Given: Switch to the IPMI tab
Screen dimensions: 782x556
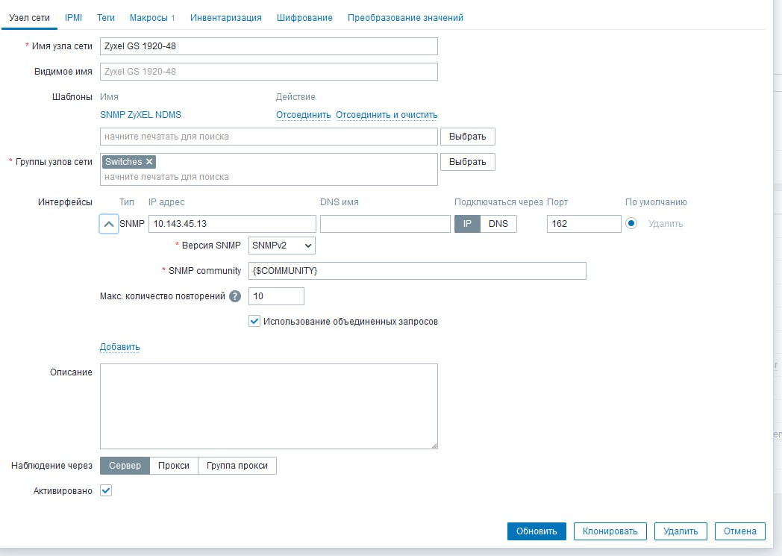Looking at the screenshot, I should coord(73,17).
